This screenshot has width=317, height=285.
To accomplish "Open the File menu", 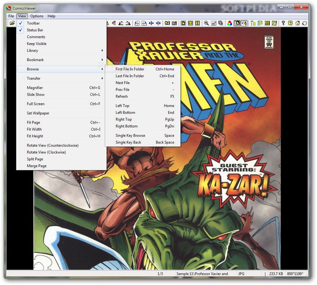I will pos(11,16).
